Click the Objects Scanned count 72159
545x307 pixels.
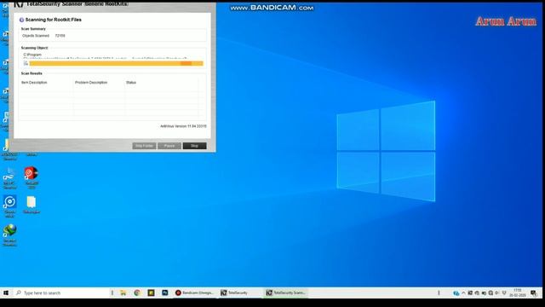coord(60,36)
